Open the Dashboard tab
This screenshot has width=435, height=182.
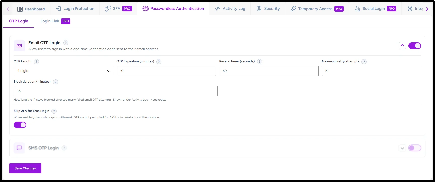point(31,9)
